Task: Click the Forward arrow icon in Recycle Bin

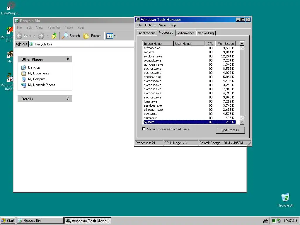Action: pyautogui.click(x=41, y=36)
